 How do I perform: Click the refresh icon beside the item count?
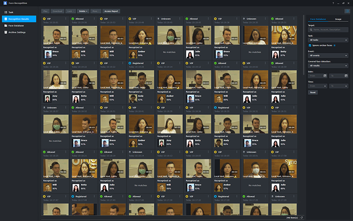click(301, 218)
